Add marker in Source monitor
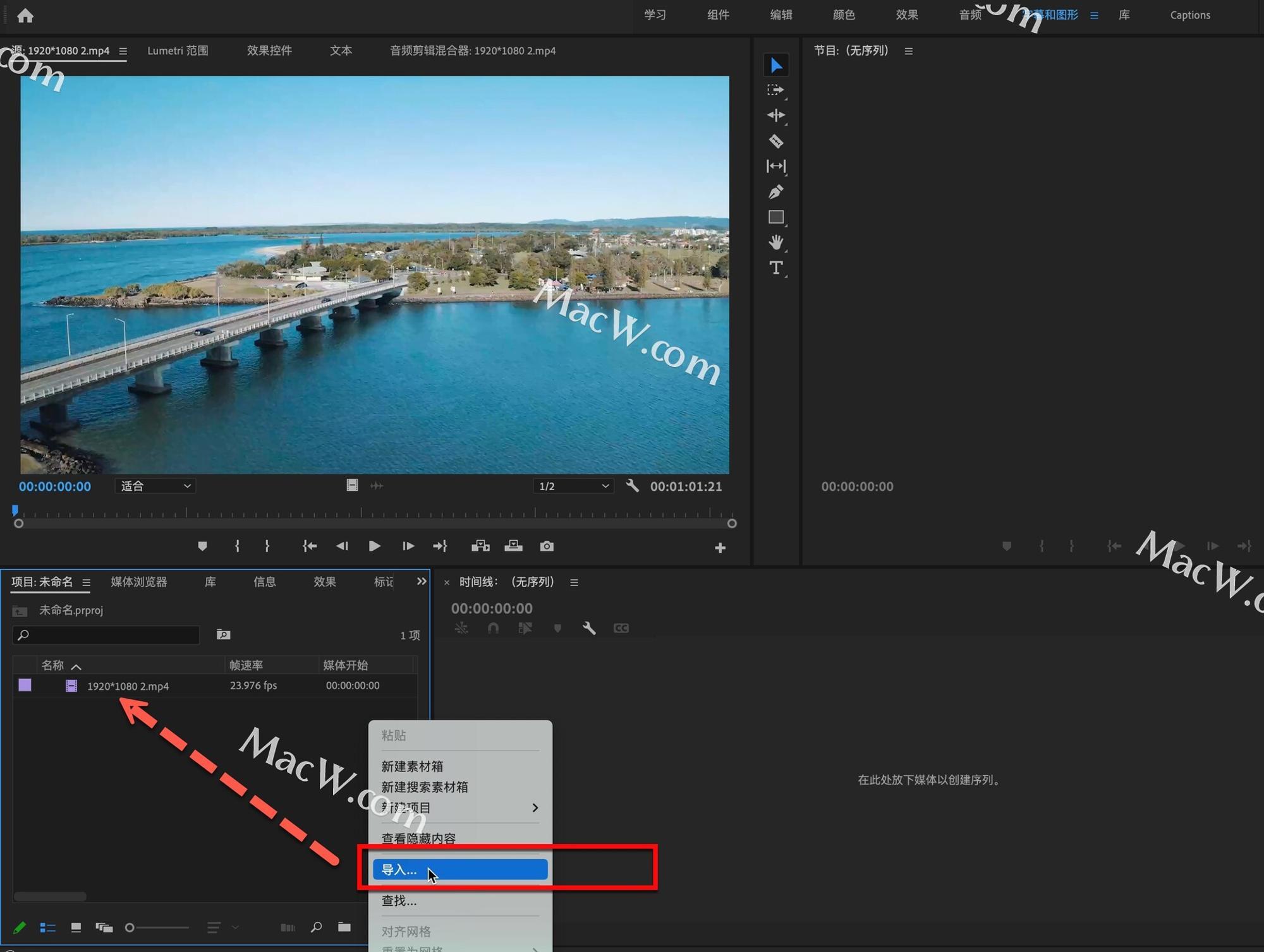The image size is (1264, 952). 202,546
